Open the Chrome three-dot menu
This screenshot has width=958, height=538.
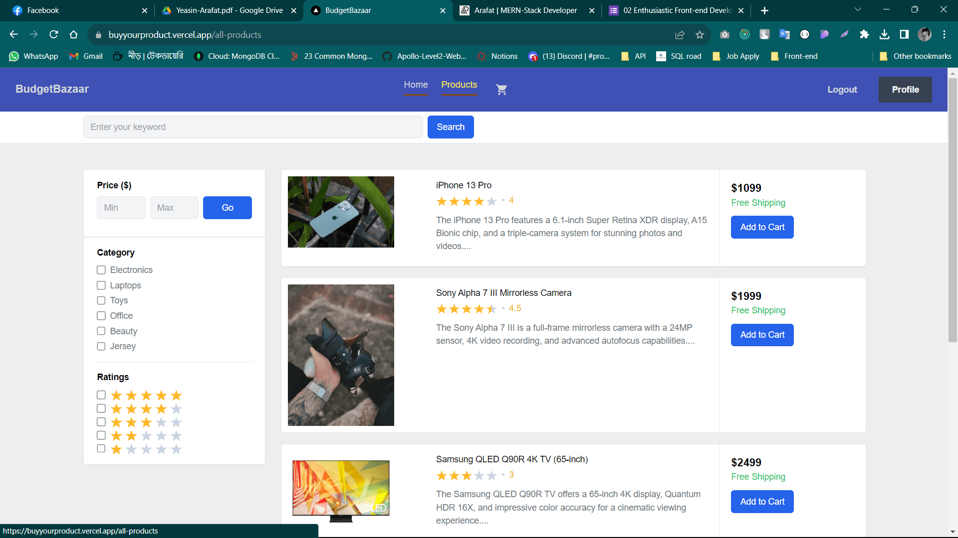944,34
